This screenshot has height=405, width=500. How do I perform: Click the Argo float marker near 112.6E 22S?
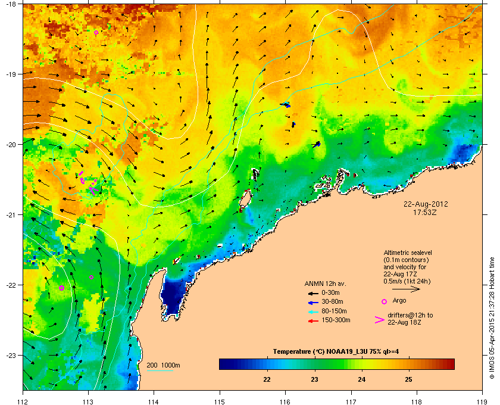coord(61,288)
